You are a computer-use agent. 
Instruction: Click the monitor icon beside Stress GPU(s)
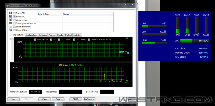pyautogui.click(x=10, y=30)
